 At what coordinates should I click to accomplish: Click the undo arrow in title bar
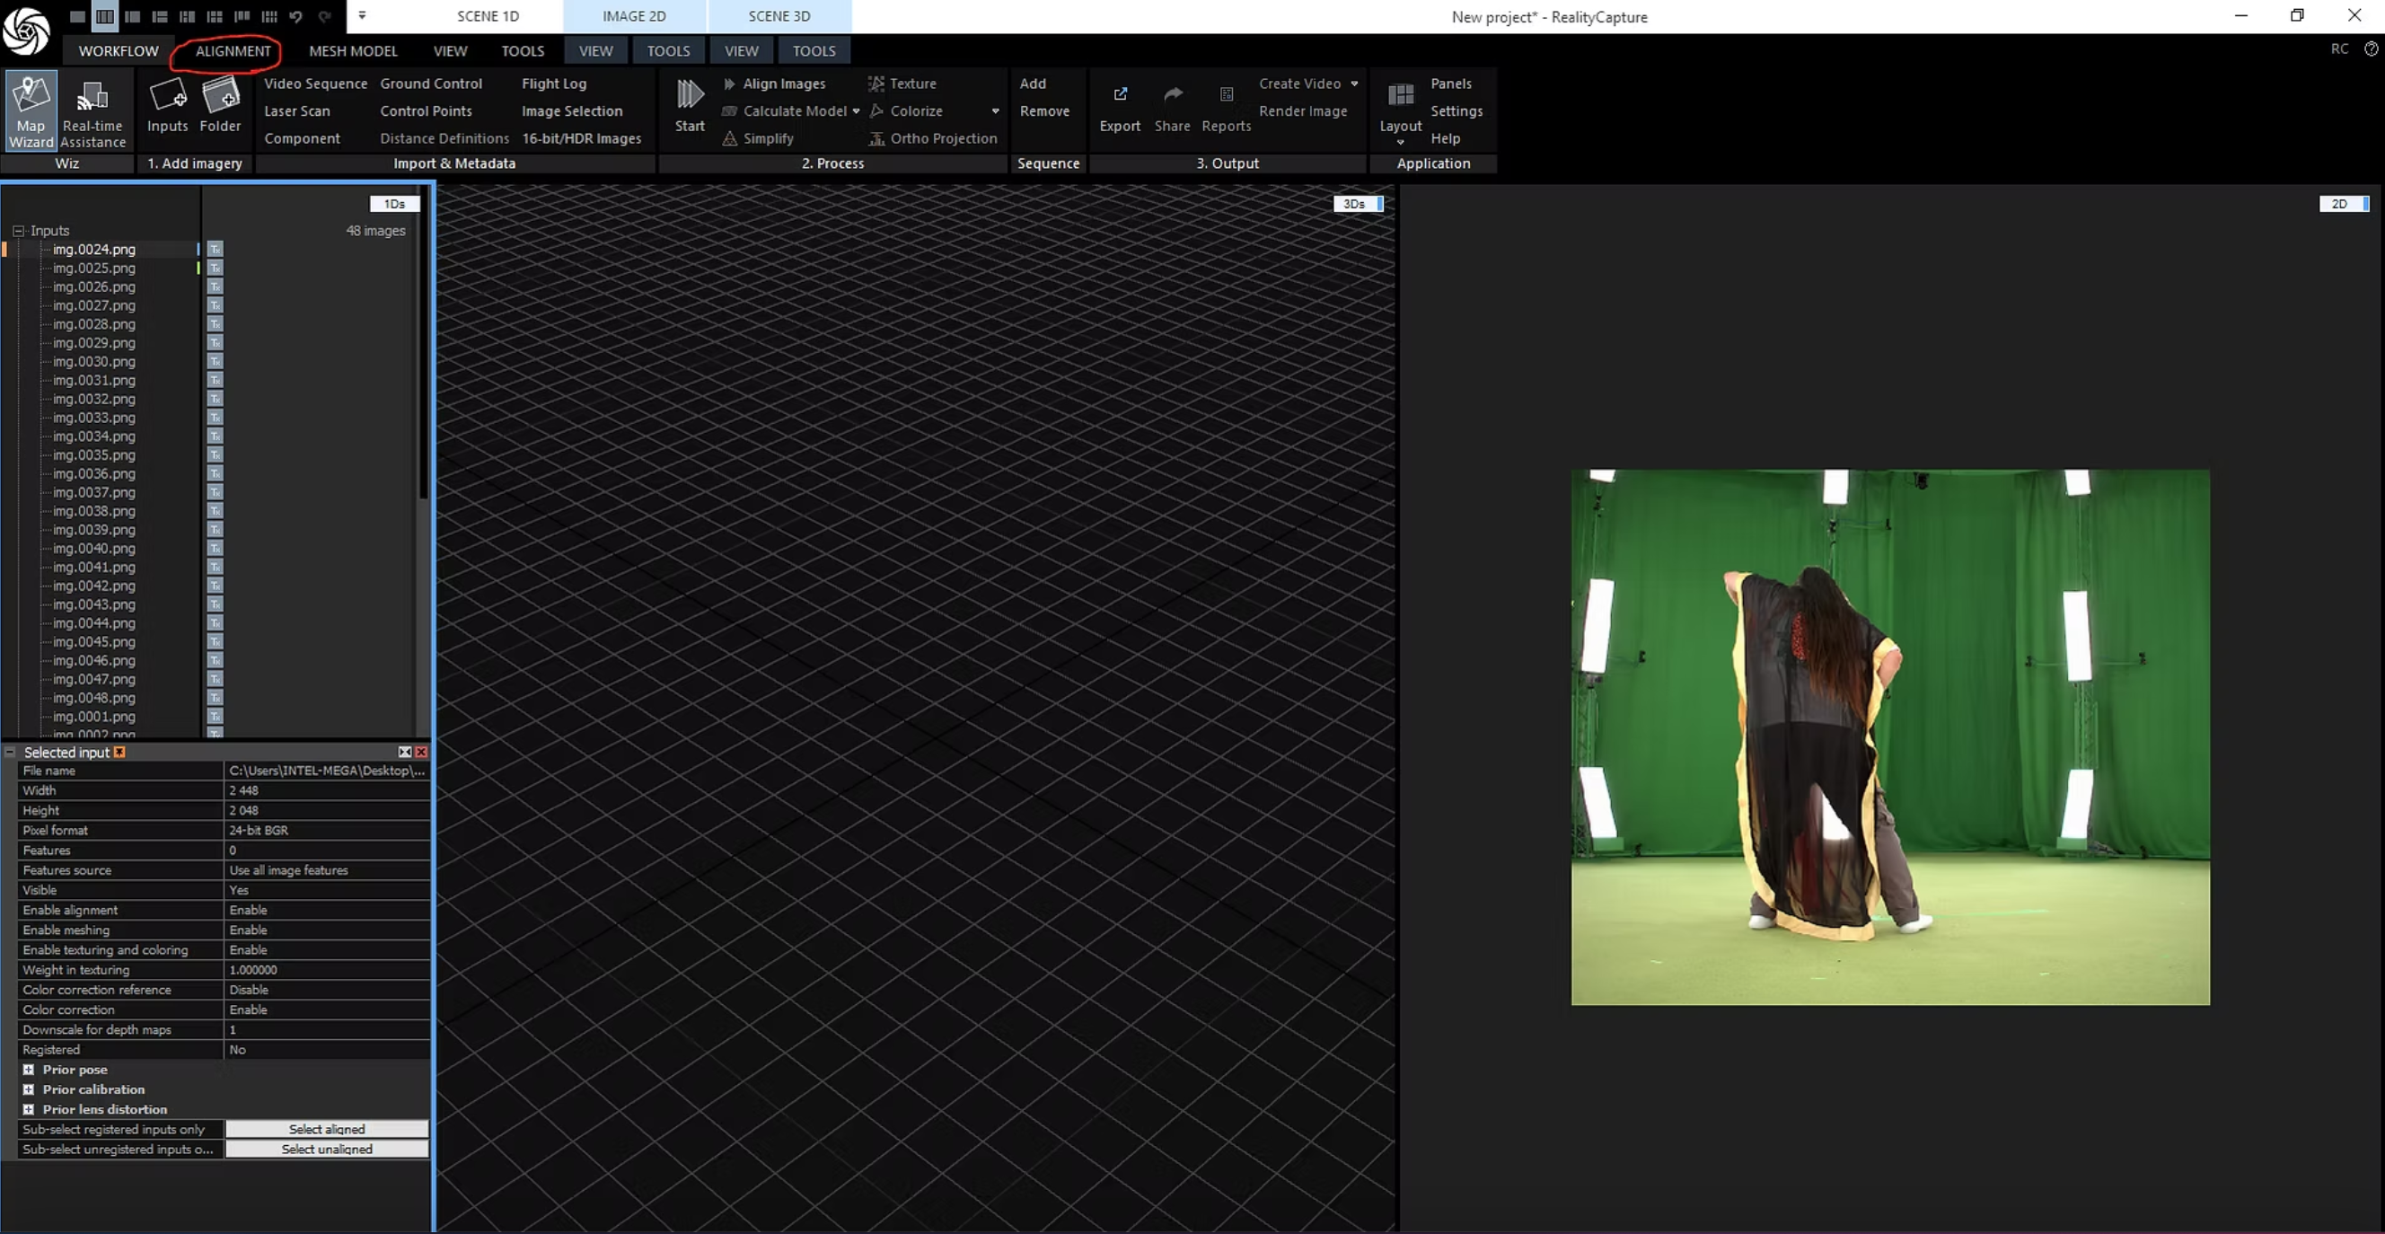coord(295,17)
